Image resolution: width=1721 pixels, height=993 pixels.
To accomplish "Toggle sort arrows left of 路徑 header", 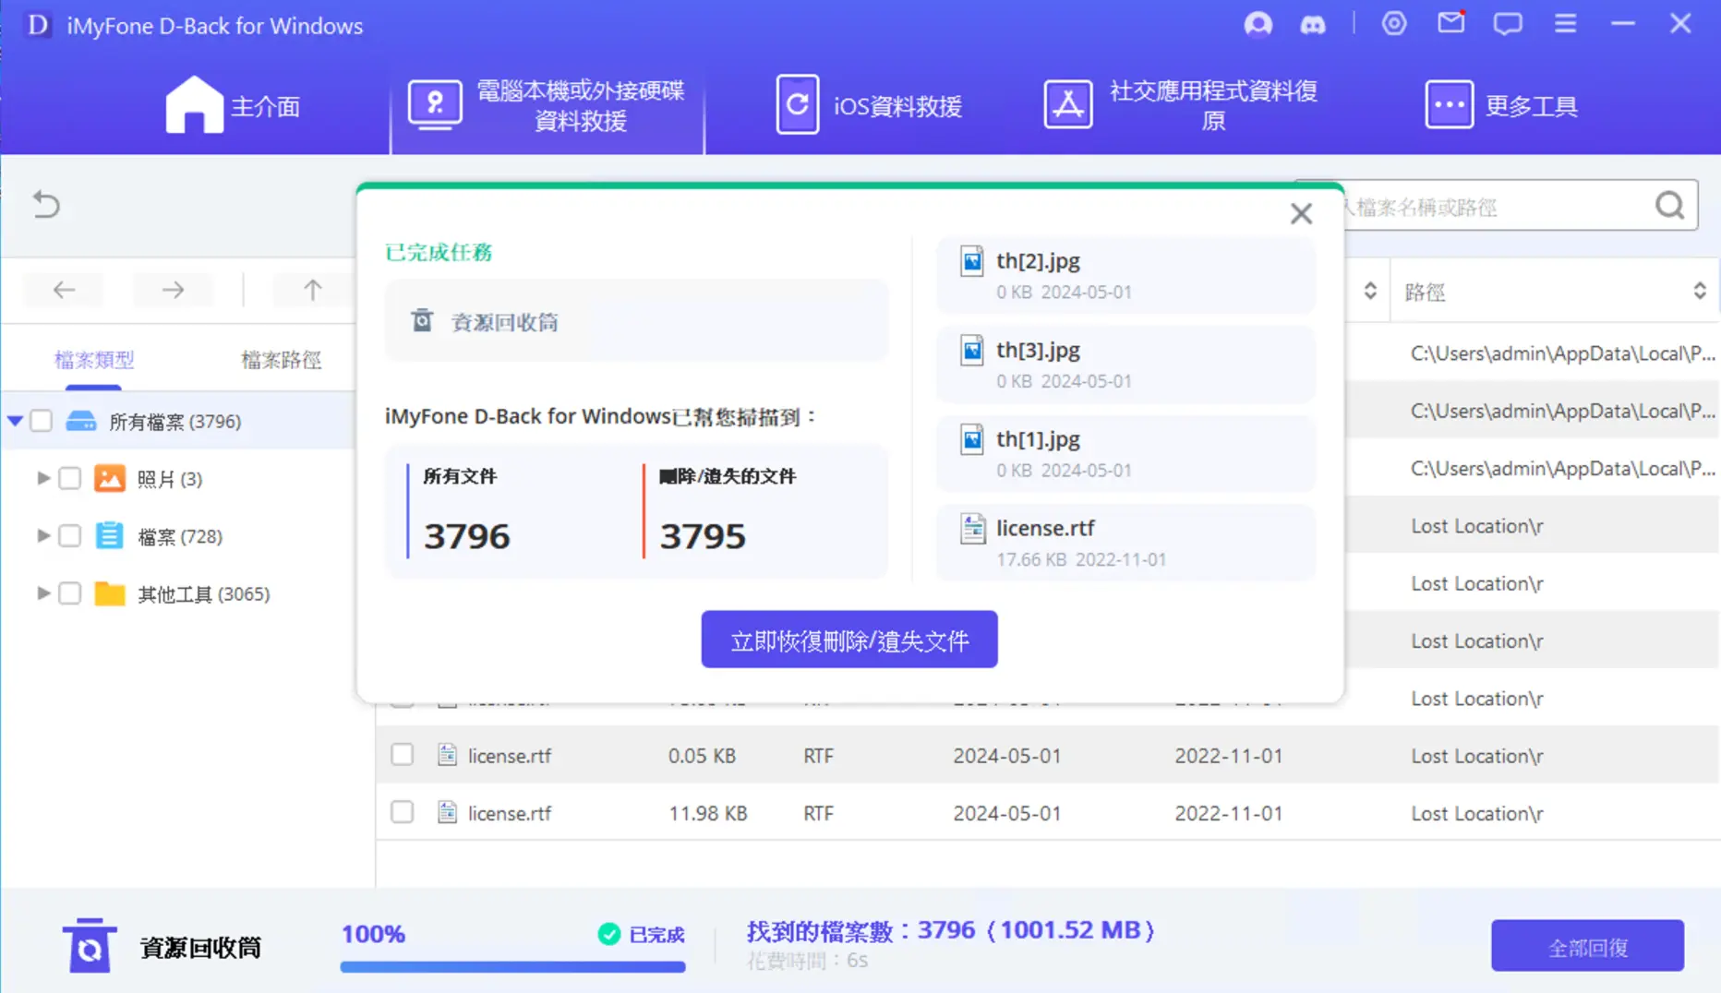I will (1370, 292).
